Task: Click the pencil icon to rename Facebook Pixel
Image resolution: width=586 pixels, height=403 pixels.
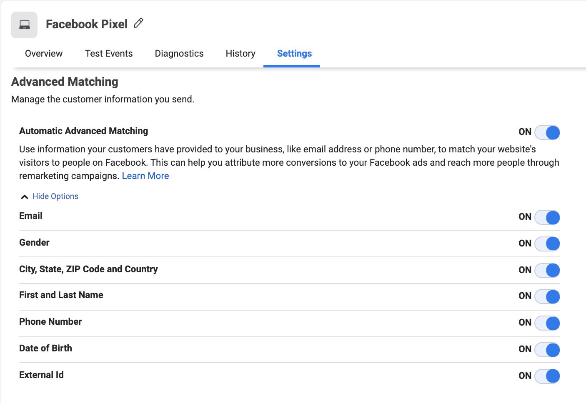Action: pyautogui.click(x=138, y=23)
